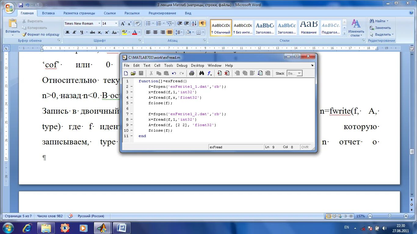This screenshot has height=234, width=417.
Task: Toggle subscript x₂ formatting
Action: 100,32
